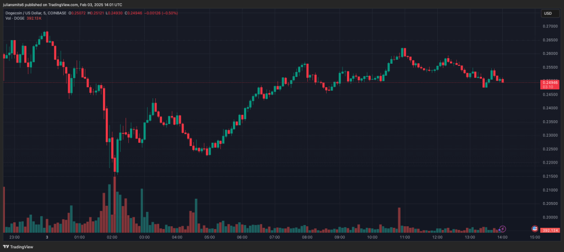The image size is (564, 252).
Task: Click the 0.21000 price axis label
Action: point(549,190)
